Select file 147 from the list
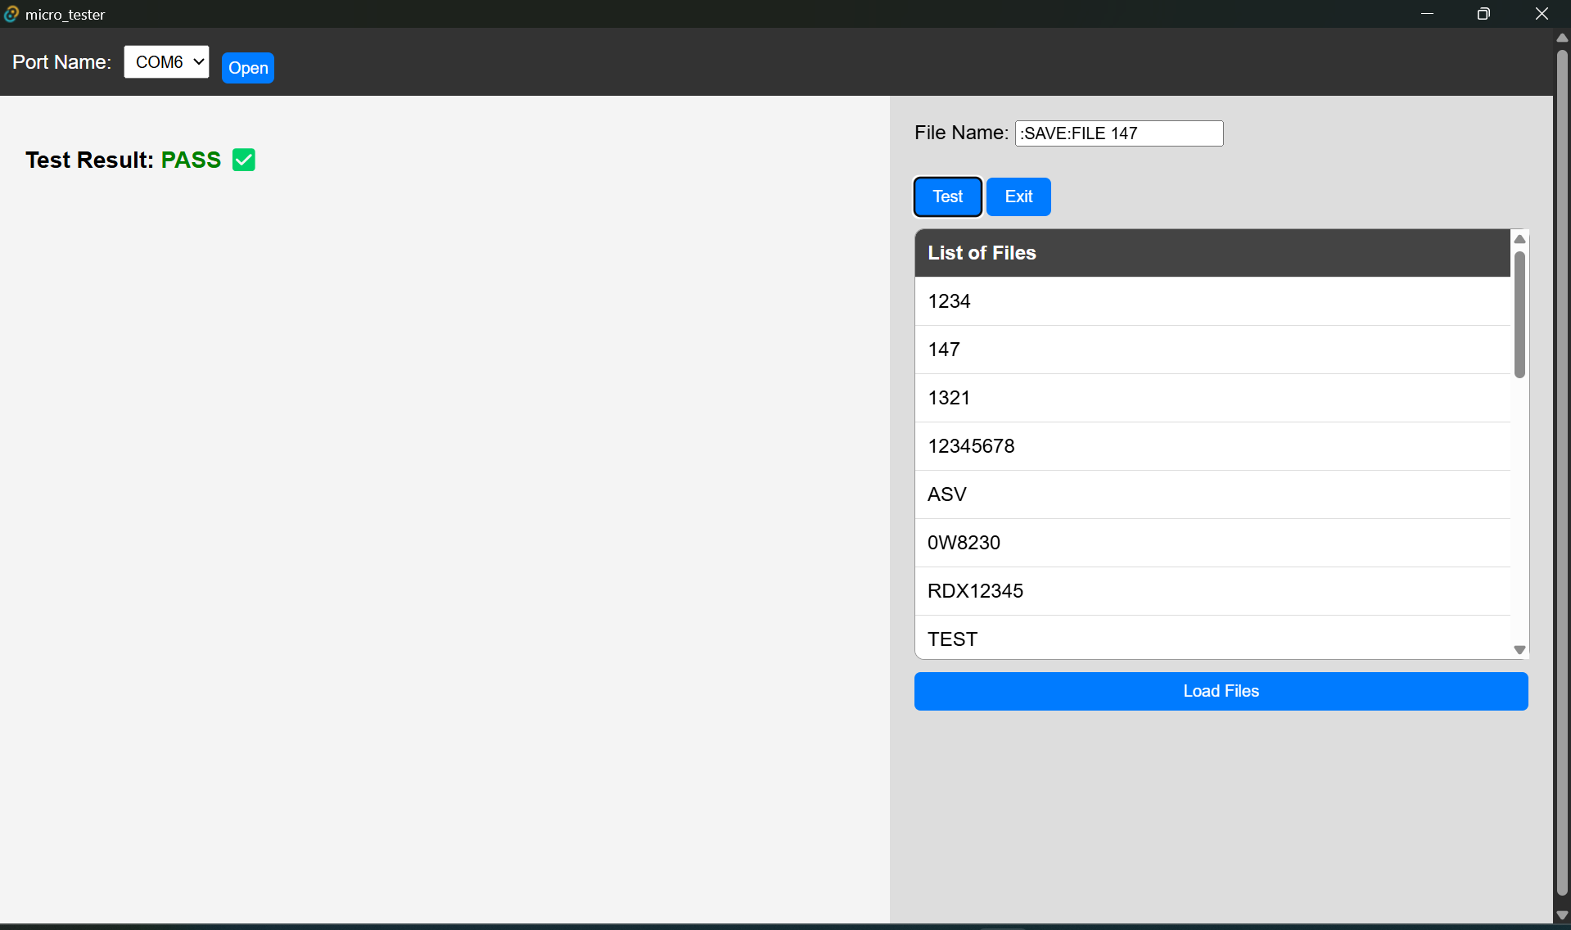 coord(1212,350)
